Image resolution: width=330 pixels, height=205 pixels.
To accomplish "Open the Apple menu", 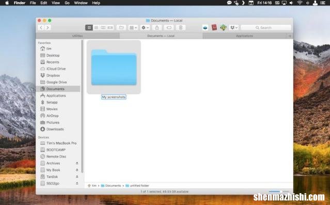I will point(7,3).
